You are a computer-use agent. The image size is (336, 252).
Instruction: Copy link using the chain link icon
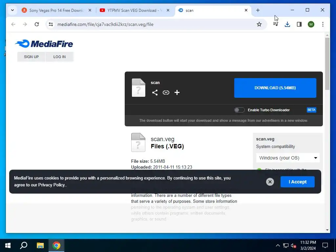166,93
